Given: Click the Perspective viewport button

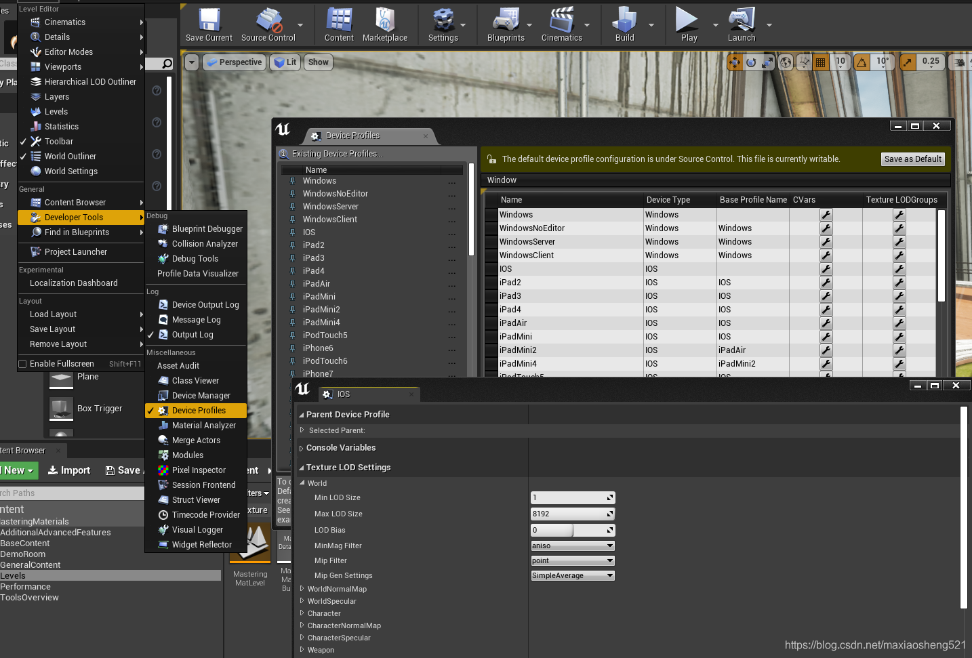Looking at the screenshot, I should click(x=234, y=62).
